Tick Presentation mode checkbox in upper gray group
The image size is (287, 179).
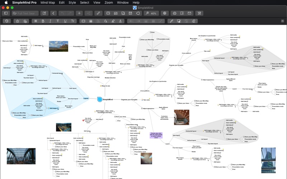click(x=157, y=39)
